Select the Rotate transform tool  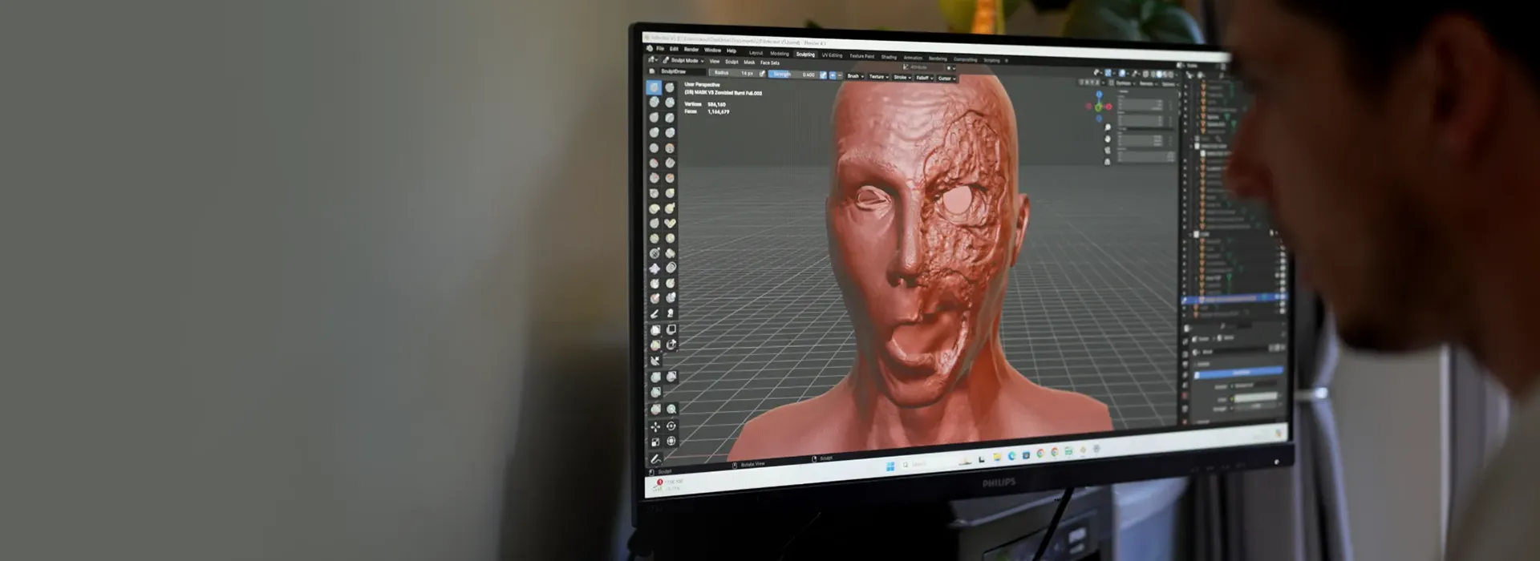click(671, 426)
